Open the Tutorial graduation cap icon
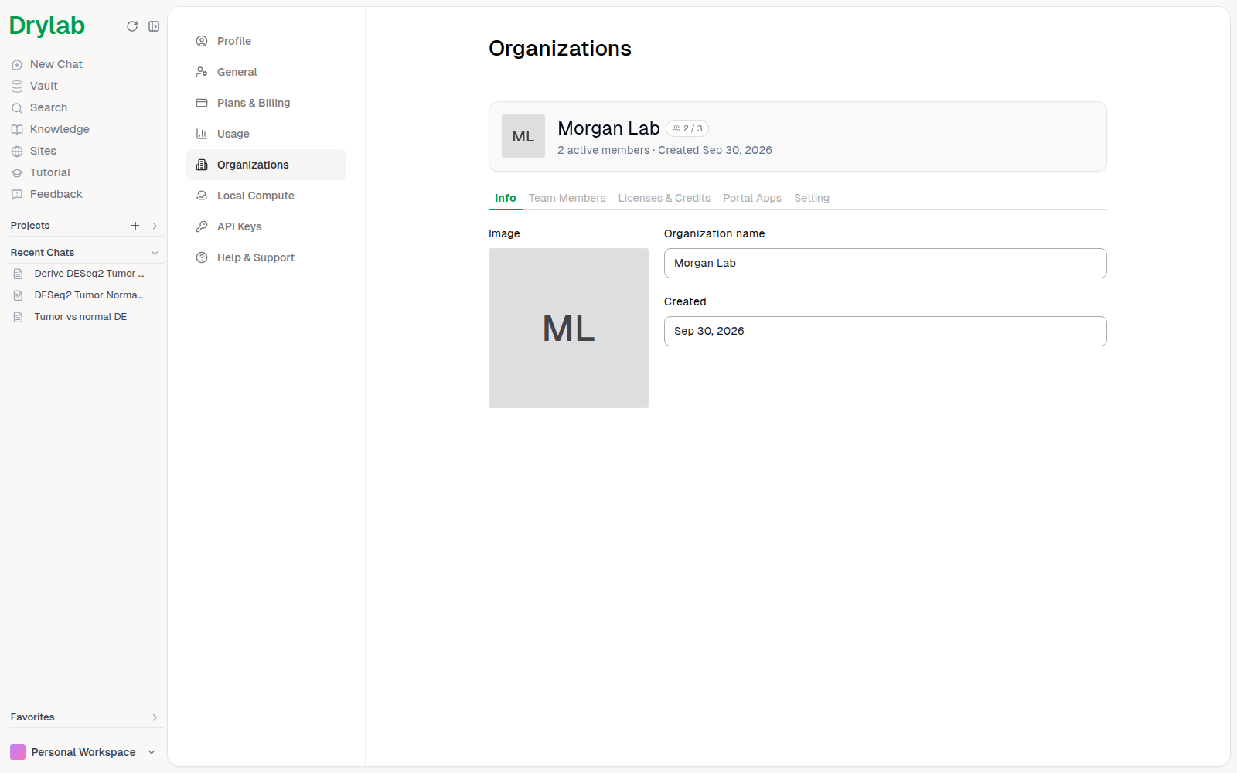The image size is (1237, 773). pyautogui.click(x=17, y=173)
